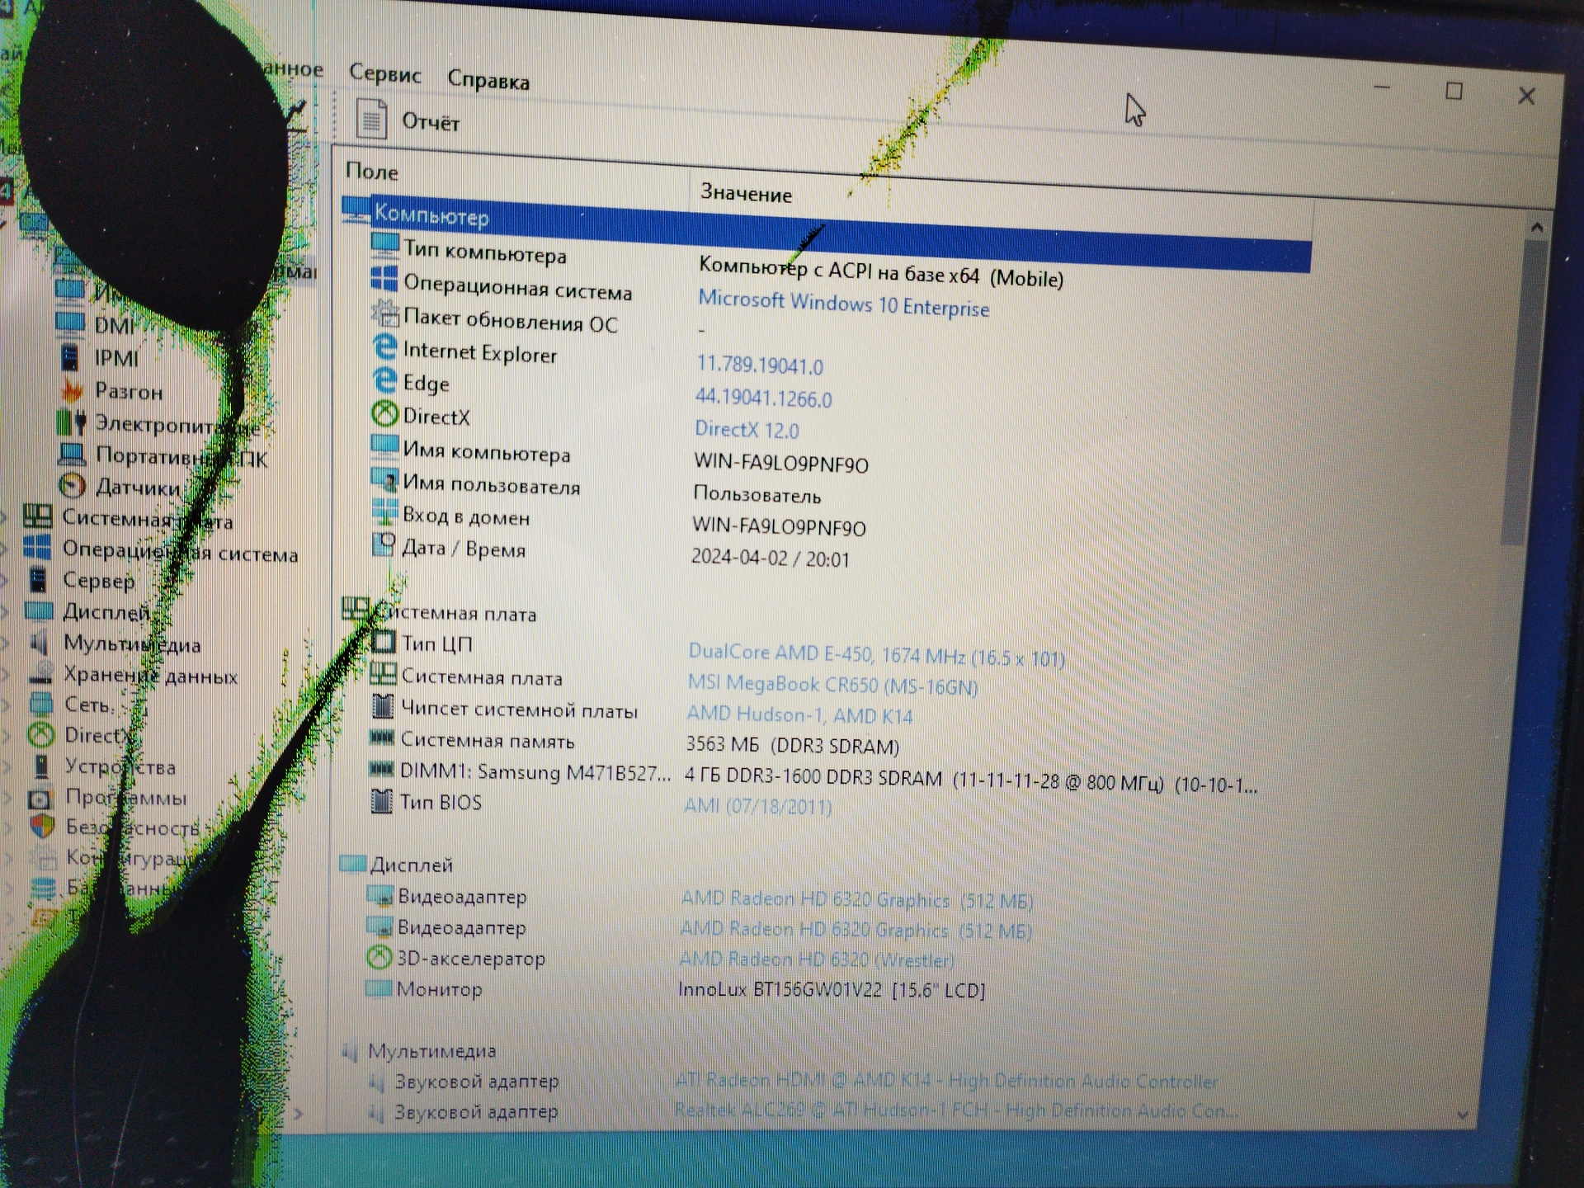
Task: Click the Имя компьютера icon
Action: tap(384, 446)
